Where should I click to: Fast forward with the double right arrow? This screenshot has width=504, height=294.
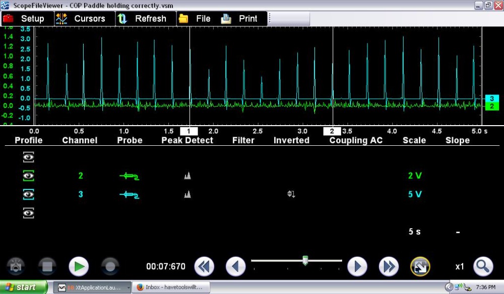pyautogui.click(x=389, y=266)
